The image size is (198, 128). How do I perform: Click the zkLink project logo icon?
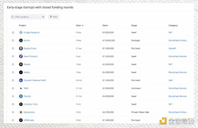pos(21,40)
